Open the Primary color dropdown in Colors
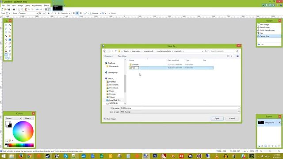Screen dimensions: 283x159 click(13, 118)
